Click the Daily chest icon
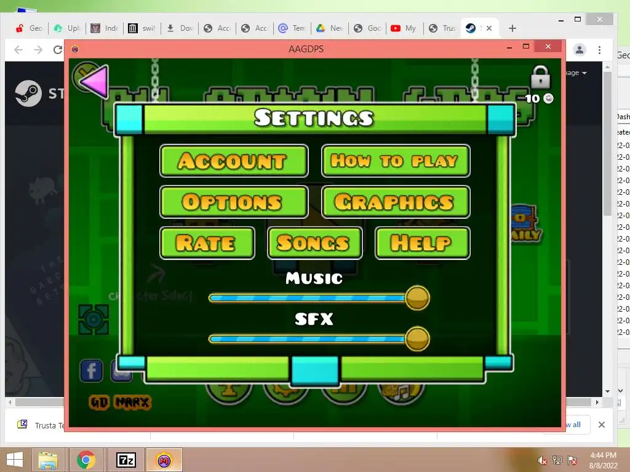 pyautogui.click(x=527, y=224)
